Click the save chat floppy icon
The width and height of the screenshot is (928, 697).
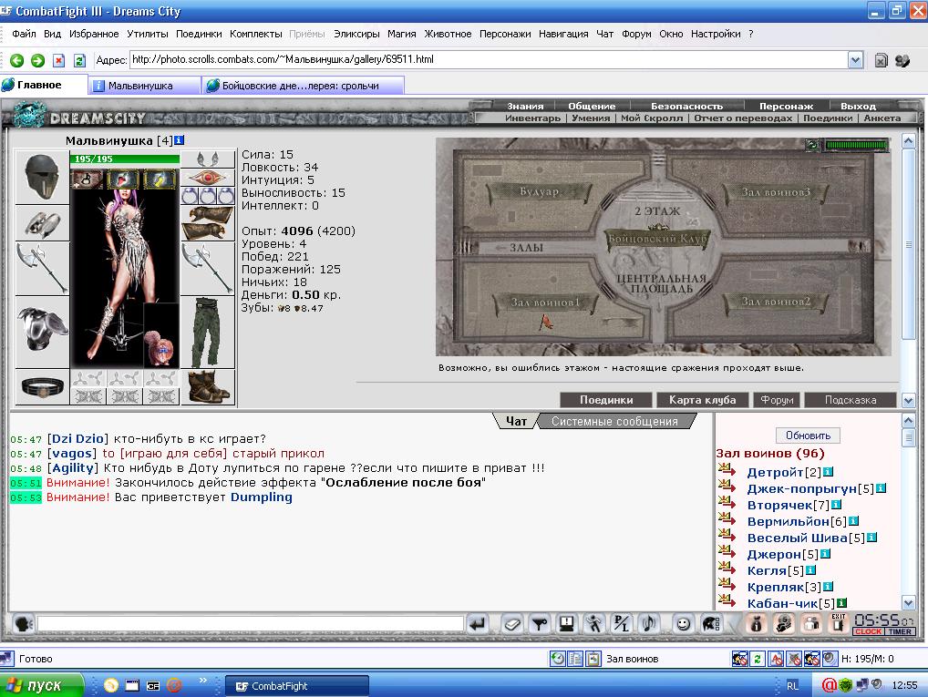pos(566,623)
